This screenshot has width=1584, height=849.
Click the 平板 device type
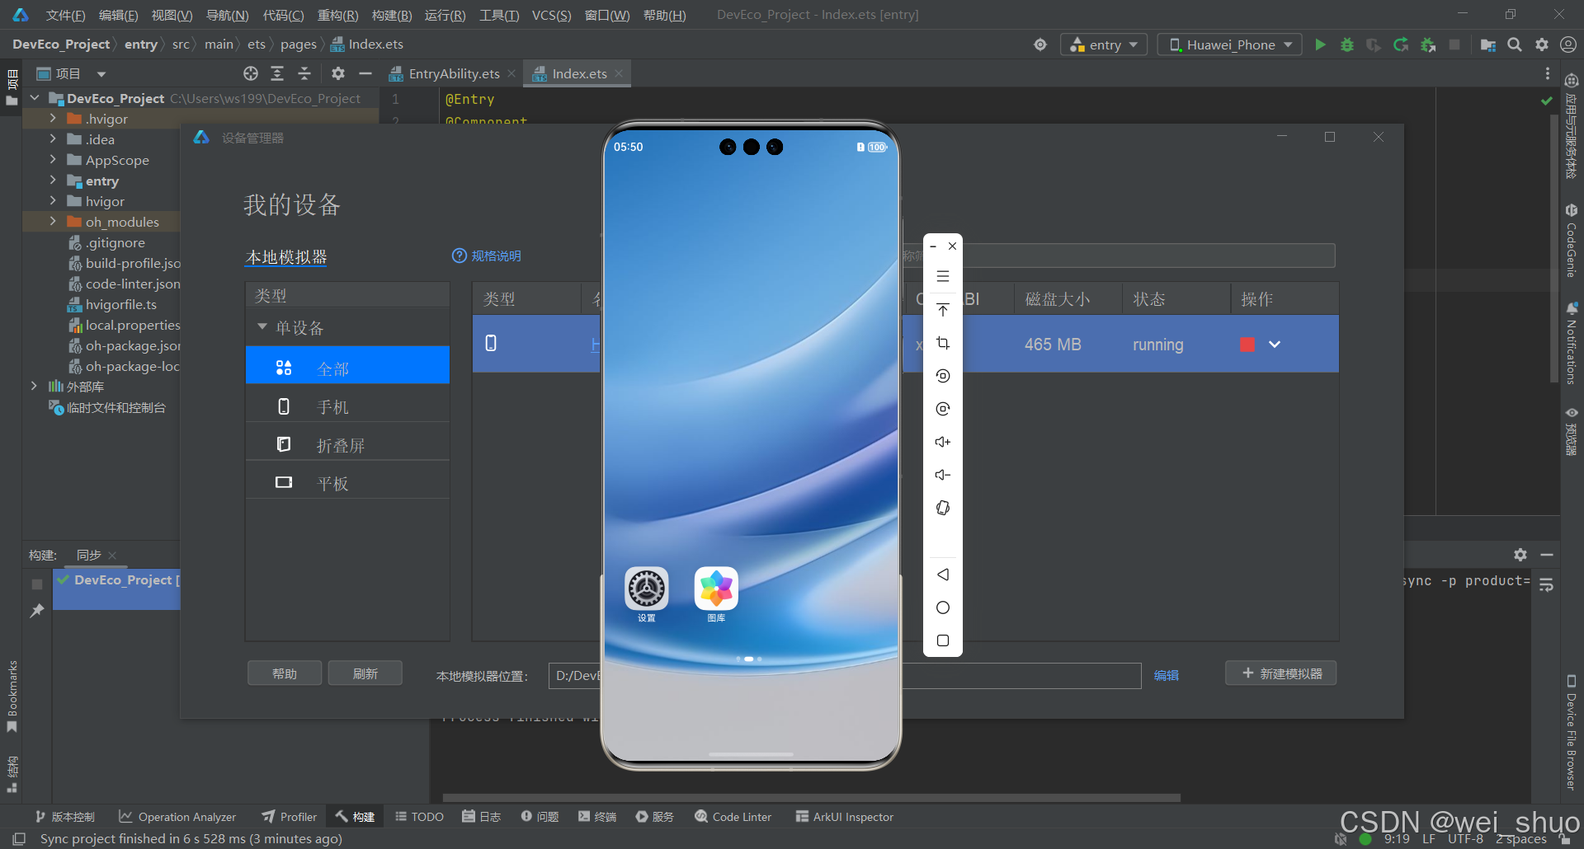coord(347,483)
